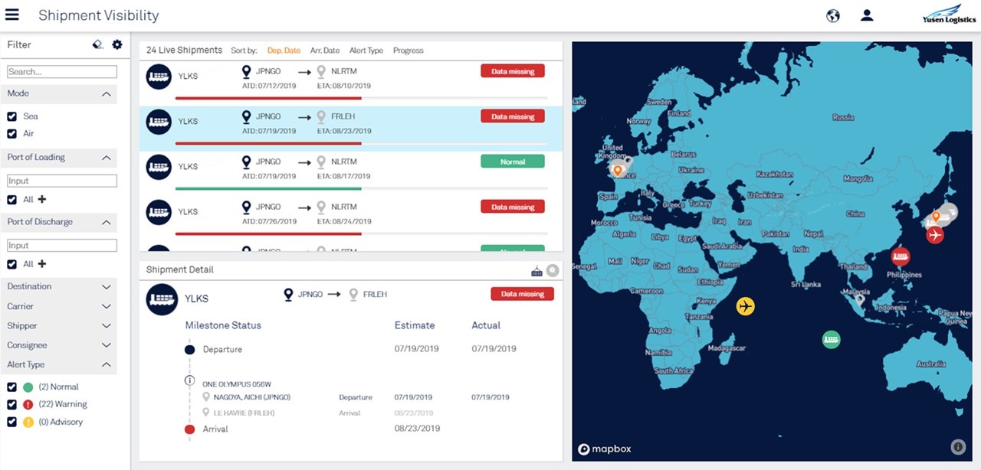The width and height of the screenshot is (981, 470).
Task: Click the globe language icon
Action: (833, 15)
